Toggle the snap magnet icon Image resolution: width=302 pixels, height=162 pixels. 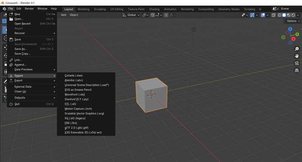(152, 15)
